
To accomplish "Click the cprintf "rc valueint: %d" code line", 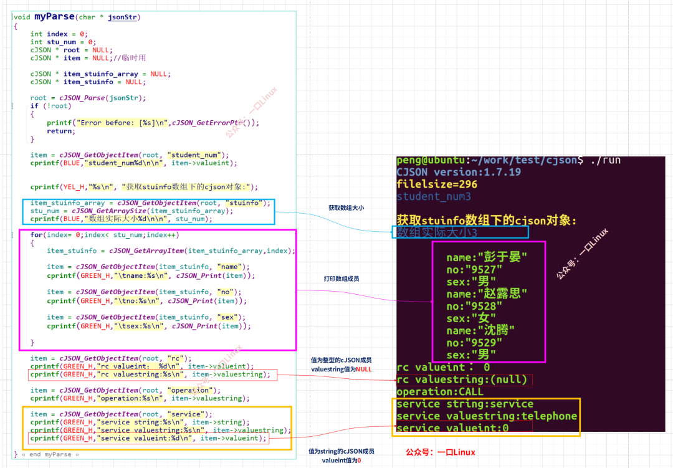I will (142, 366).
